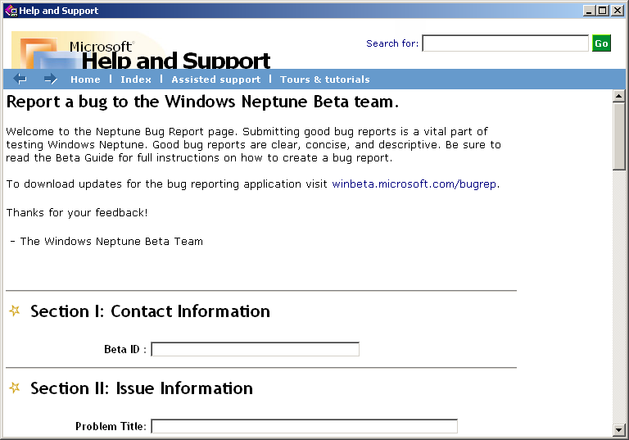Image resolution: width=629 pixels, height=440 pixels.
Task: Close the Help and Support window
Action: [x=618, y=11]
